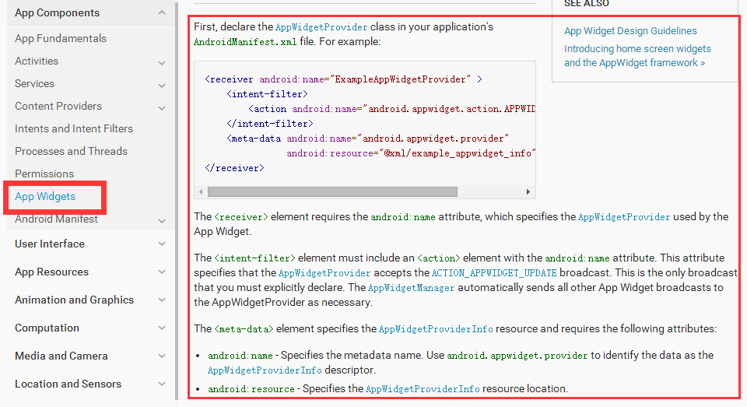Open App Resources section

[x=51, y=272]
